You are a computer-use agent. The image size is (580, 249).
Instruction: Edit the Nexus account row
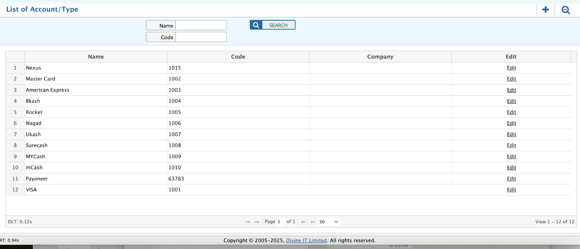tap(511, 68)
